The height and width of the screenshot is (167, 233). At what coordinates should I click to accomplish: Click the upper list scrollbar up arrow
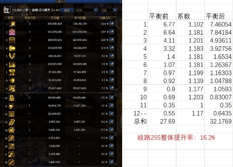[116, 21]
